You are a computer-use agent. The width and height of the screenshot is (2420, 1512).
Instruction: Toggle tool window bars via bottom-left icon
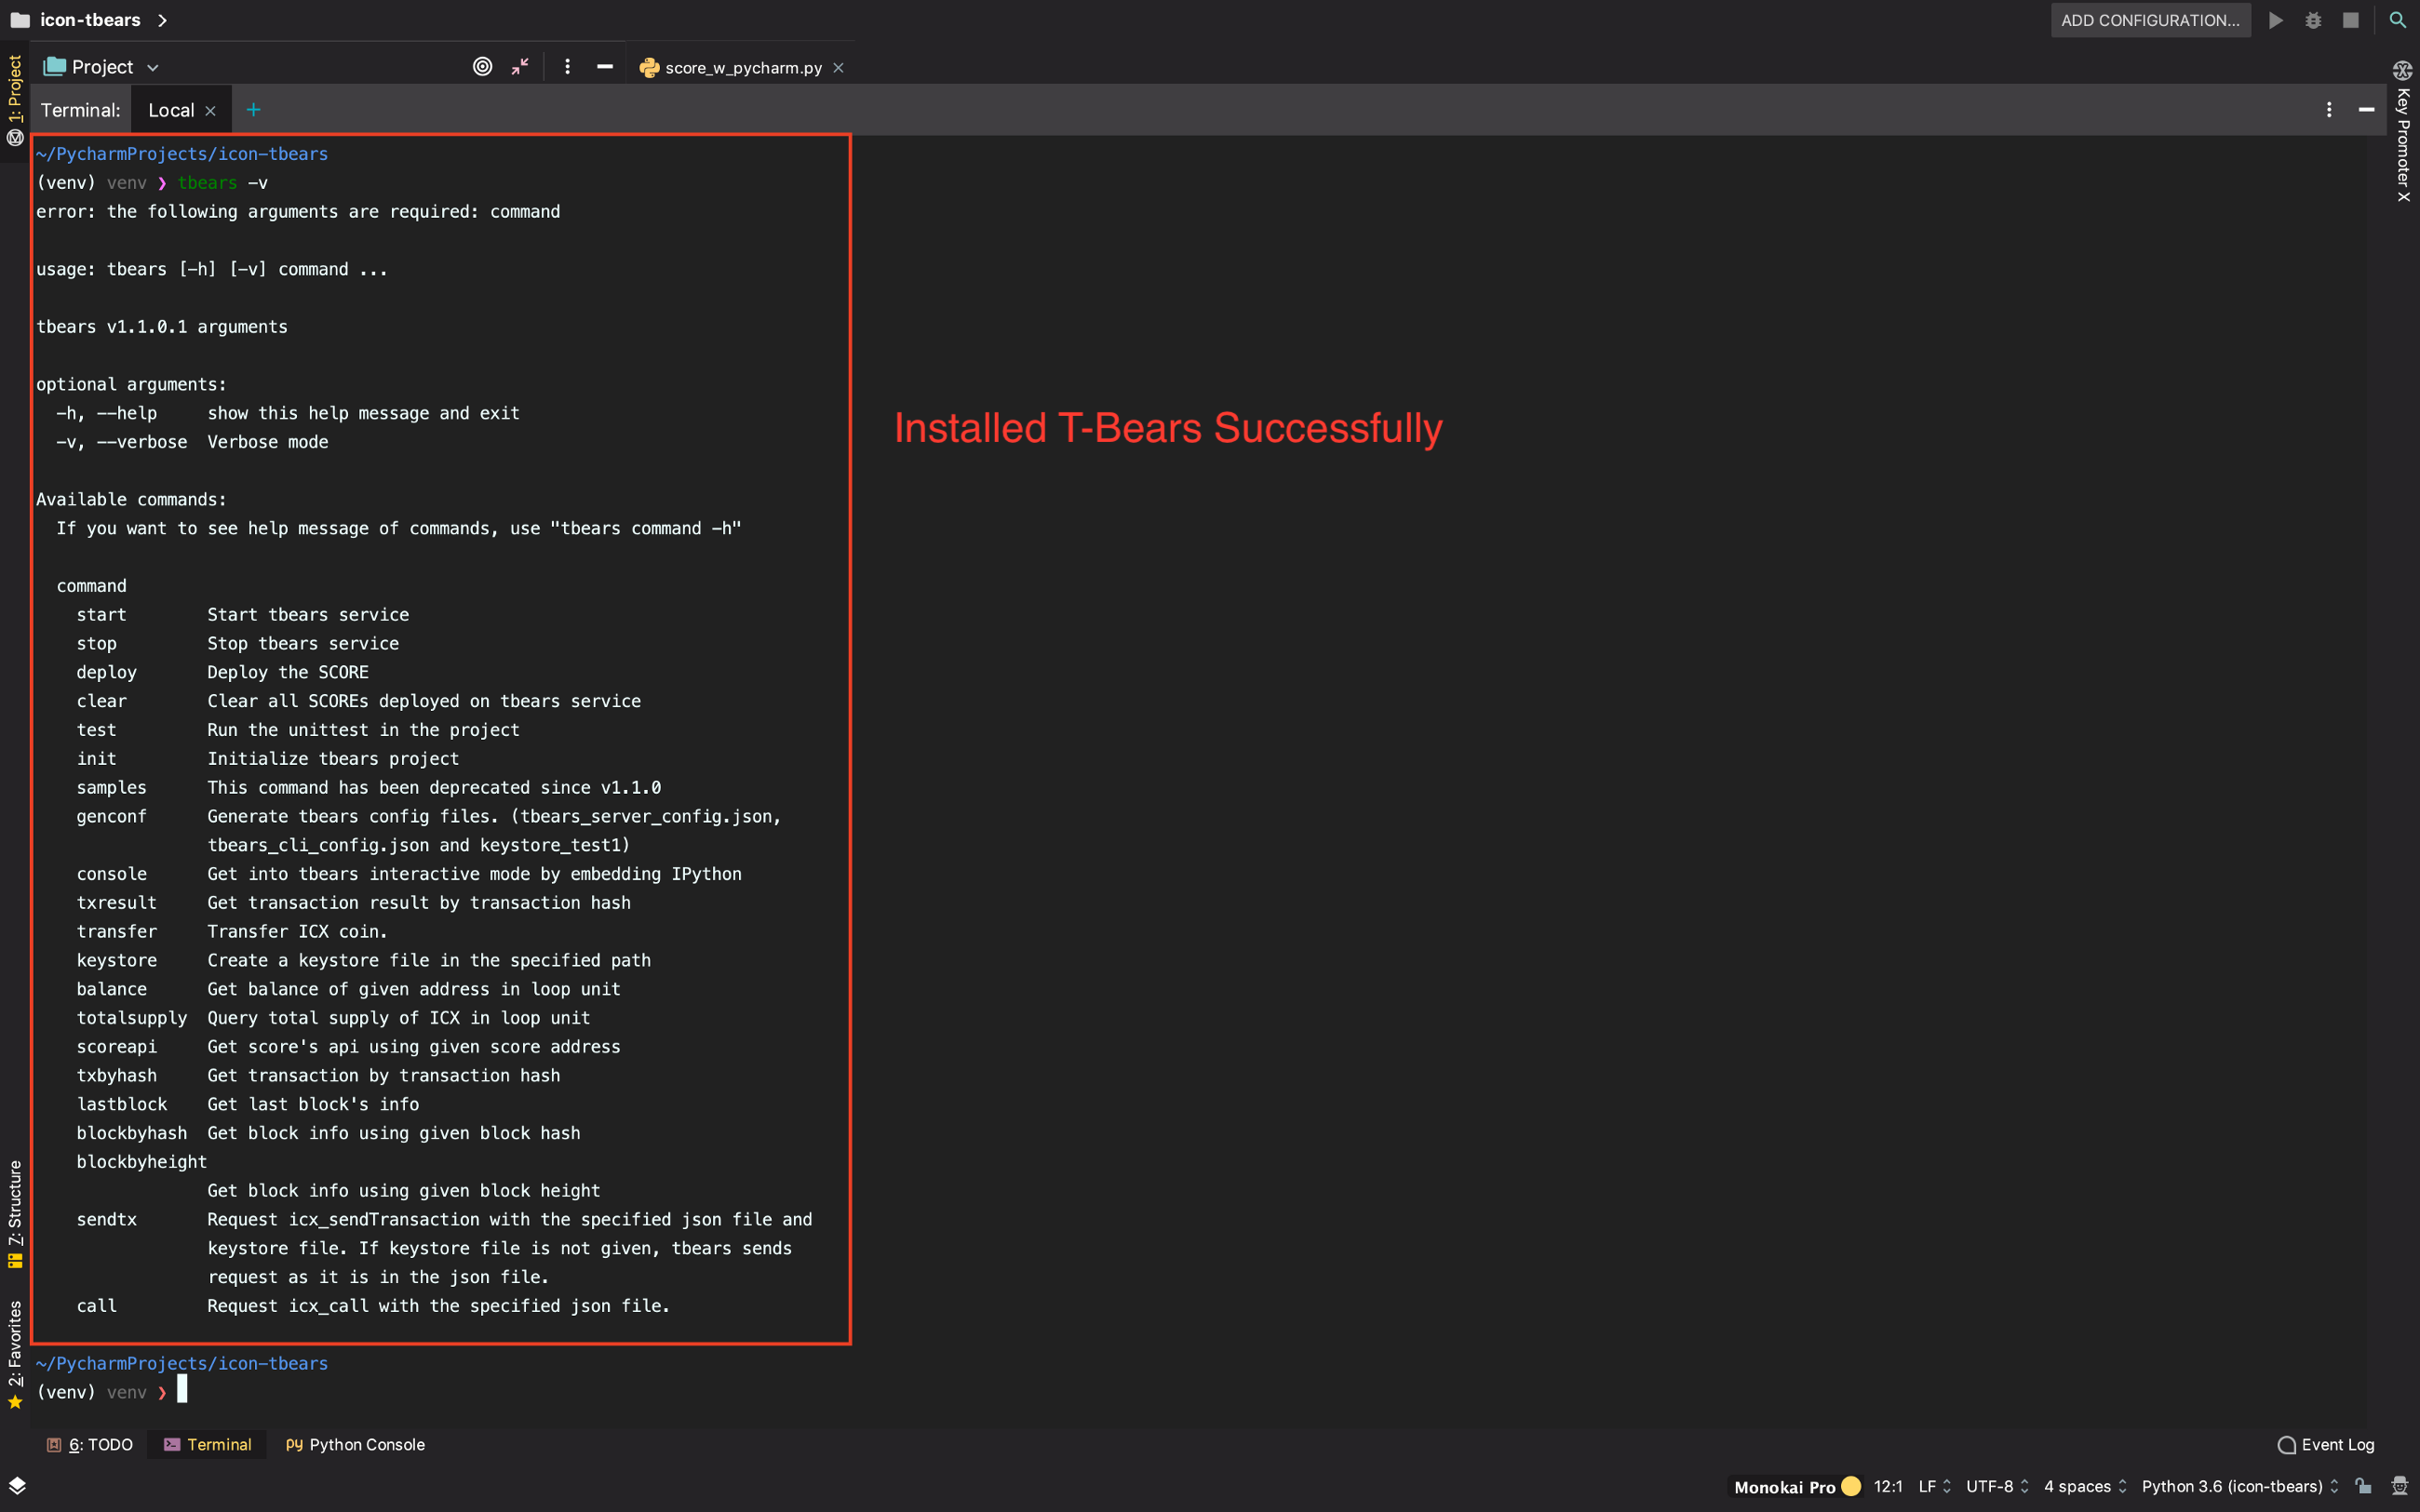(x=17, y=1485)
